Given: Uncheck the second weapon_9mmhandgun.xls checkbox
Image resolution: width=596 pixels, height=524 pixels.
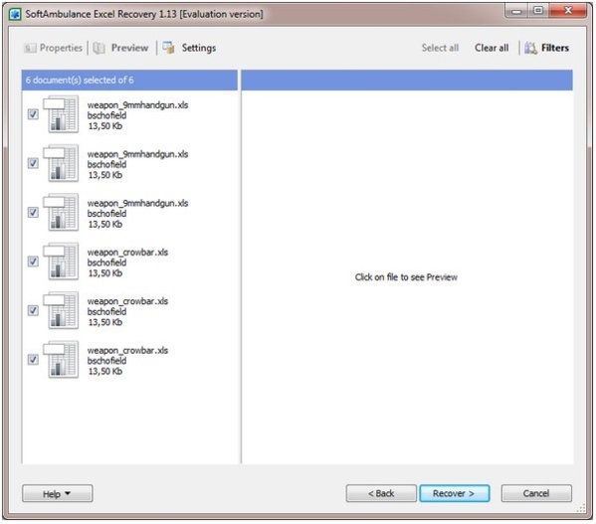Looking at the screenshot, I should [33, 163].
